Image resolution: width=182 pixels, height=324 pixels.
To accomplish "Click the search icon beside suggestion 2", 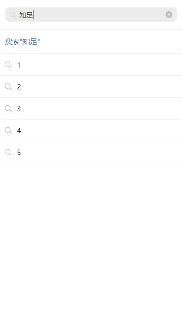I will coord(8,86).
